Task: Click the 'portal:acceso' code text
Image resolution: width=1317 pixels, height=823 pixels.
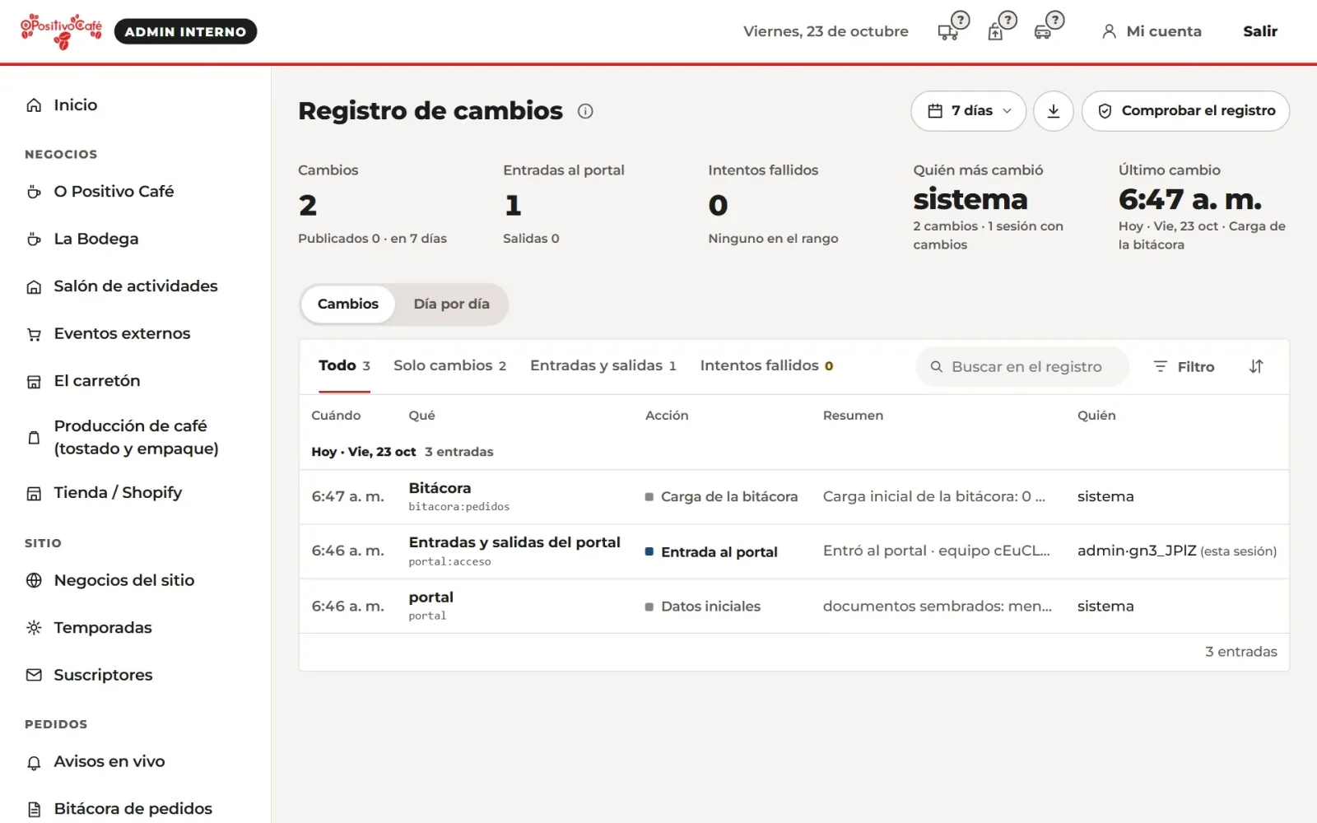Action: 449,562
